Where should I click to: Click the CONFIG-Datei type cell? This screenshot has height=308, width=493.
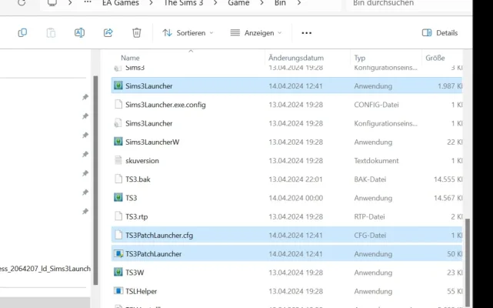pos(376,105)
